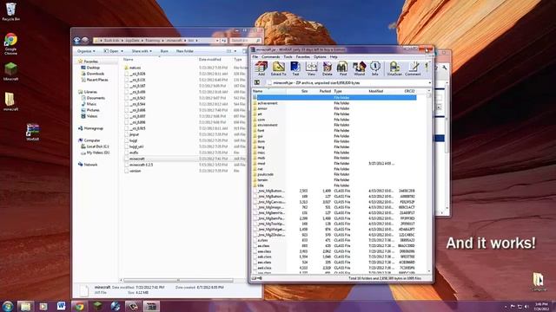The height and width of the screenshot is (312, 556).
Task: Click the Find icon in WinRAR toolbar
Action: click(x=342, y=68)
